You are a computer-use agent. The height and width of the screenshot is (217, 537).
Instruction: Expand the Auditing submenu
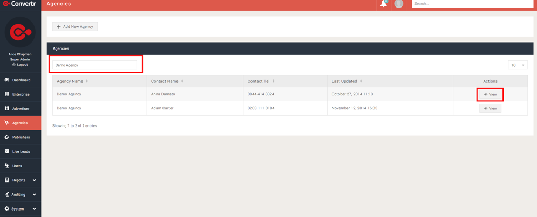click(x=21, y=194)
